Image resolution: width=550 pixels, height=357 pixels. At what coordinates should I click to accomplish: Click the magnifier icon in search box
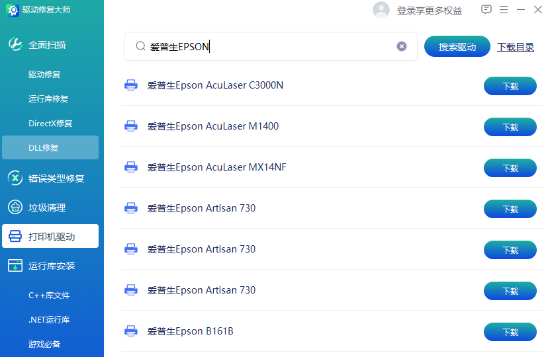click(x=141, y=46)
